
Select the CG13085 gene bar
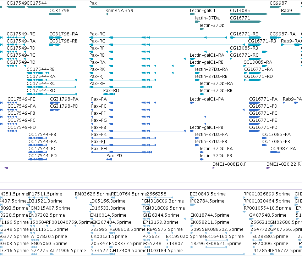249,14
